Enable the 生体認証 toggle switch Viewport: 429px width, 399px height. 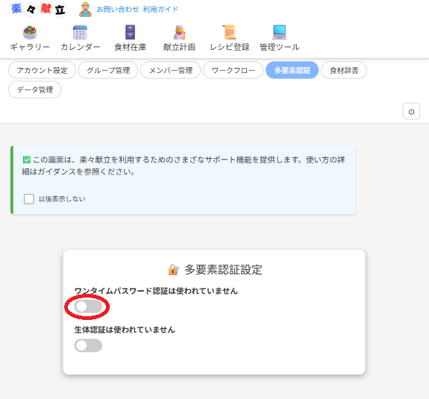pos(88,345)
